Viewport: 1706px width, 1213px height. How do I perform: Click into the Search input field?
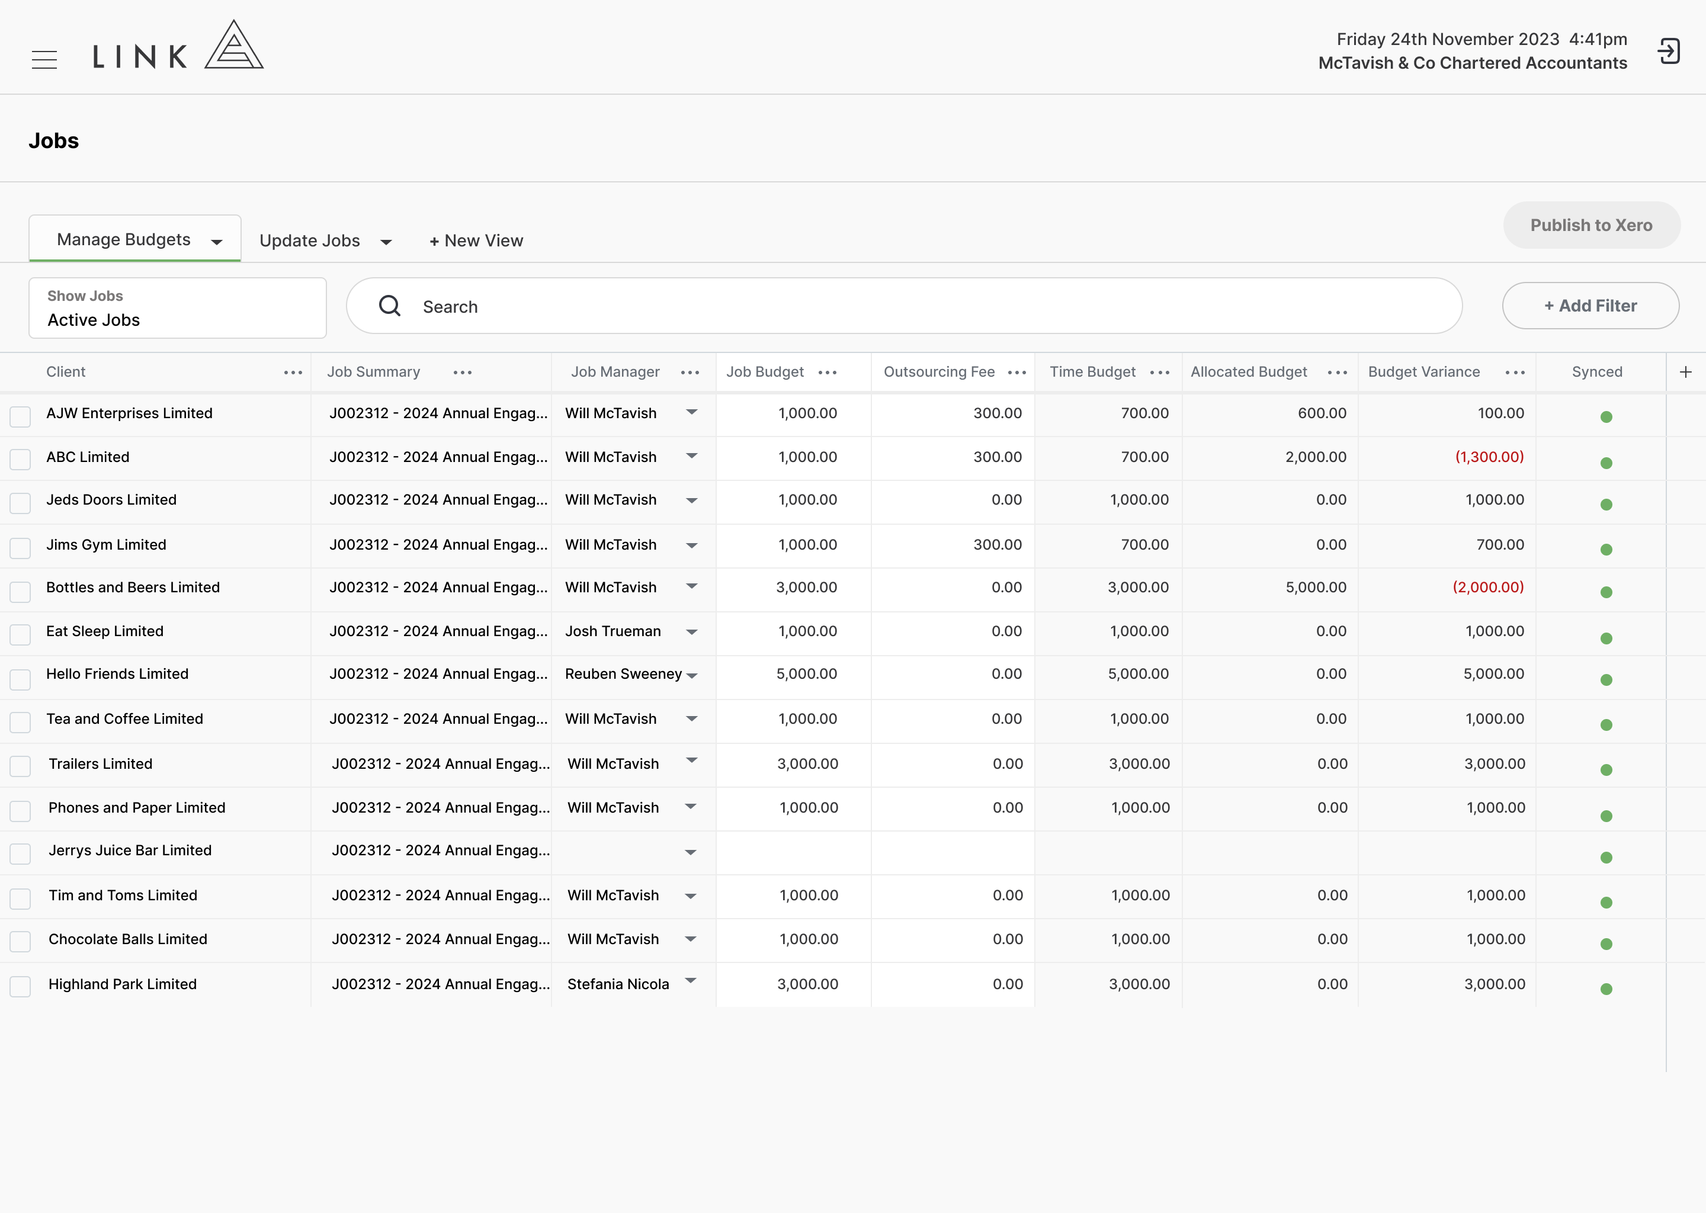[x=904, y=306]
